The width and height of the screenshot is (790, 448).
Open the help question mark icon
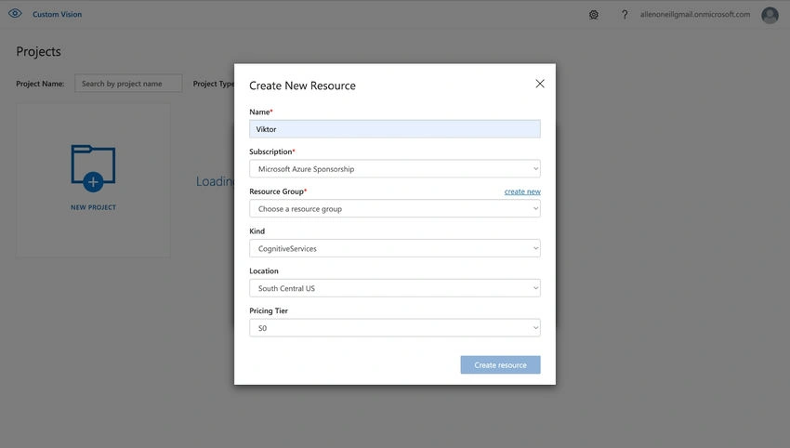(x=625, y=15)
